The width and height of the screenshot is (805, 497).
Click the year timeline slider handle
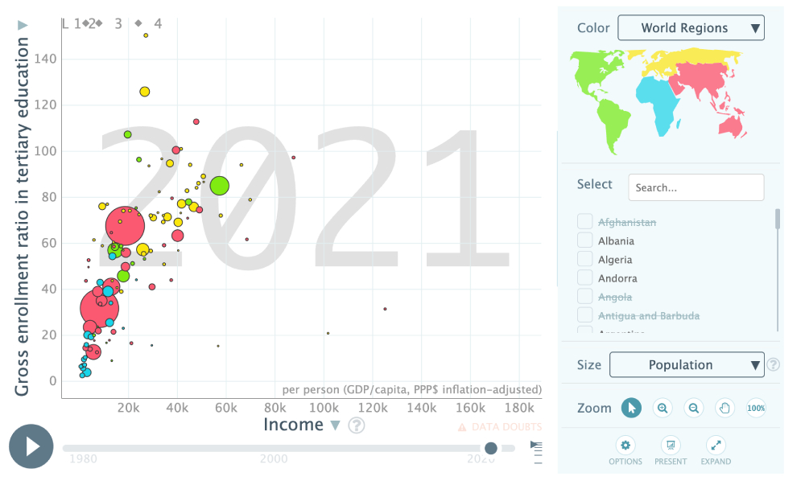coord(490,448)
